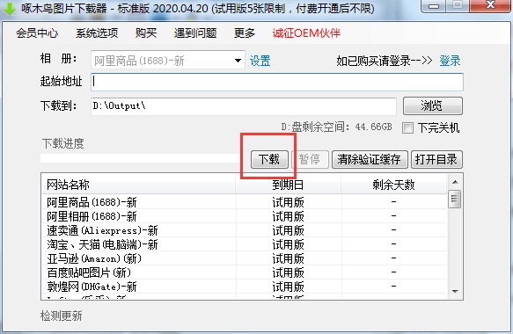Select the 亚马逊(Amazon)(新) row
Screen dimensions: 513x334
click(x=245, y=258)
